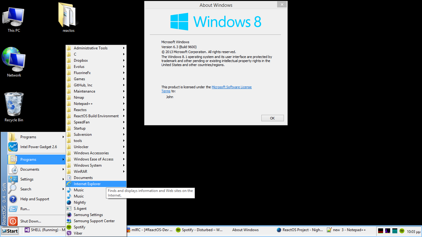Close the About Windows dialog

tap(281, 5)
